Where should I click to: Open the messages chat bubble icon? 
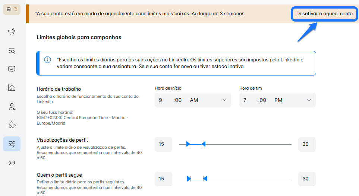point(12,69)
